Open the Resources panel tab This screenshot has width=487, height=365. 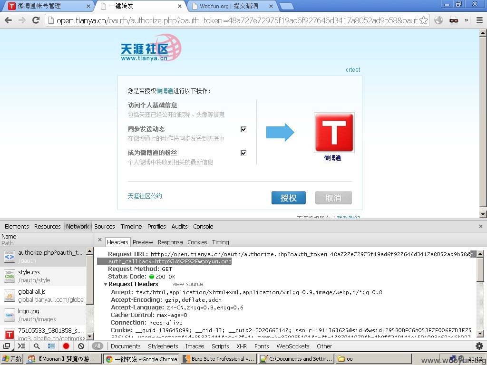(47, 226)
